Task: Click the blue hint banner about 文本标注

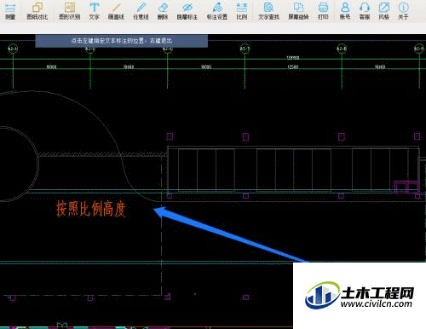Action: [x=122, y=41]
